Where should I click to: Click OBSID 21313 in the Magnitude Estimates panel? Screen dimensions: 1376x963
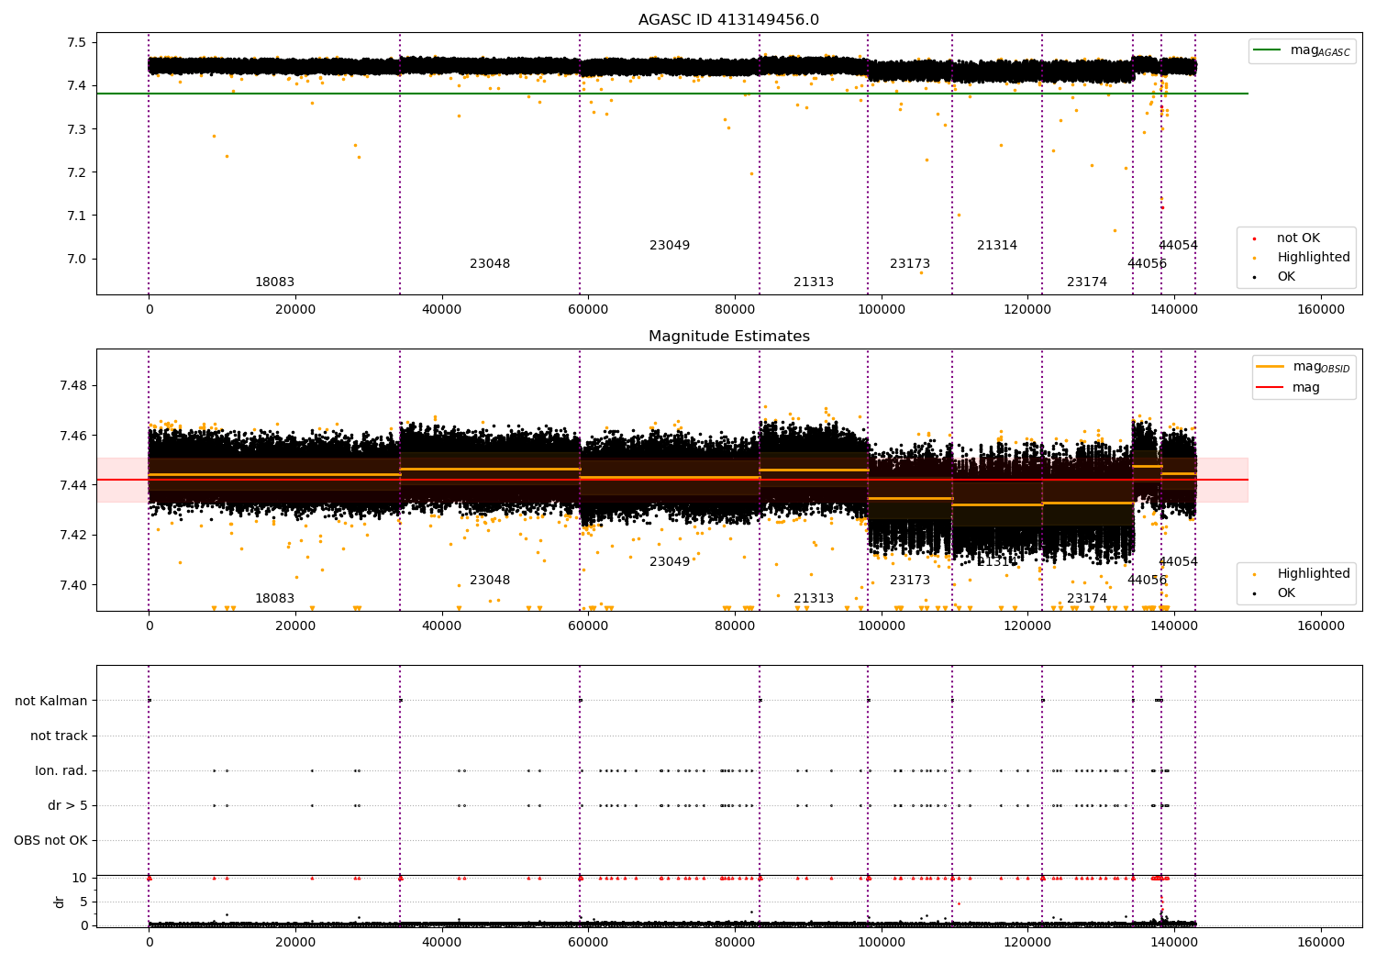pos(814,599)
